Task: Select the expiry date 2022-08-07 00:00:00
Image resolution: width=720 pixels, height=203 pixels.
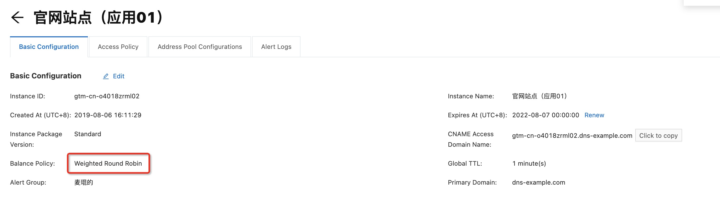Action: [x=545, y=115]
